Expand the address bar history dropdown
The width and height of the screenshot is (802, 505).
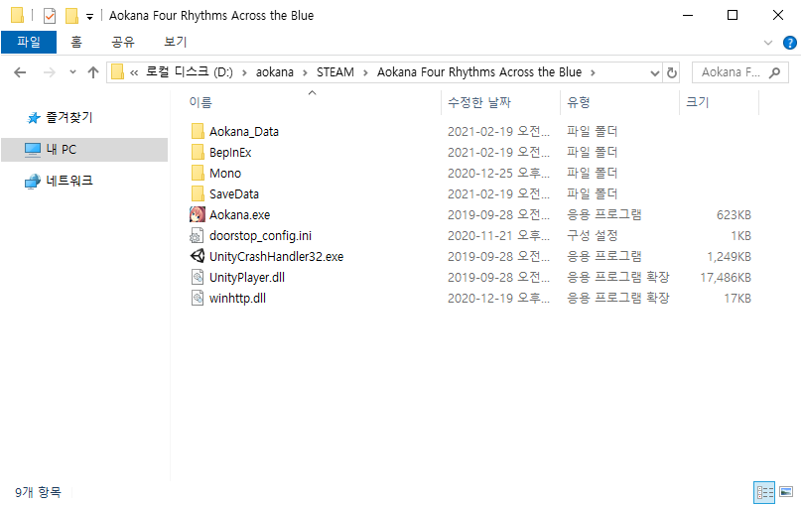click(655, 73)
